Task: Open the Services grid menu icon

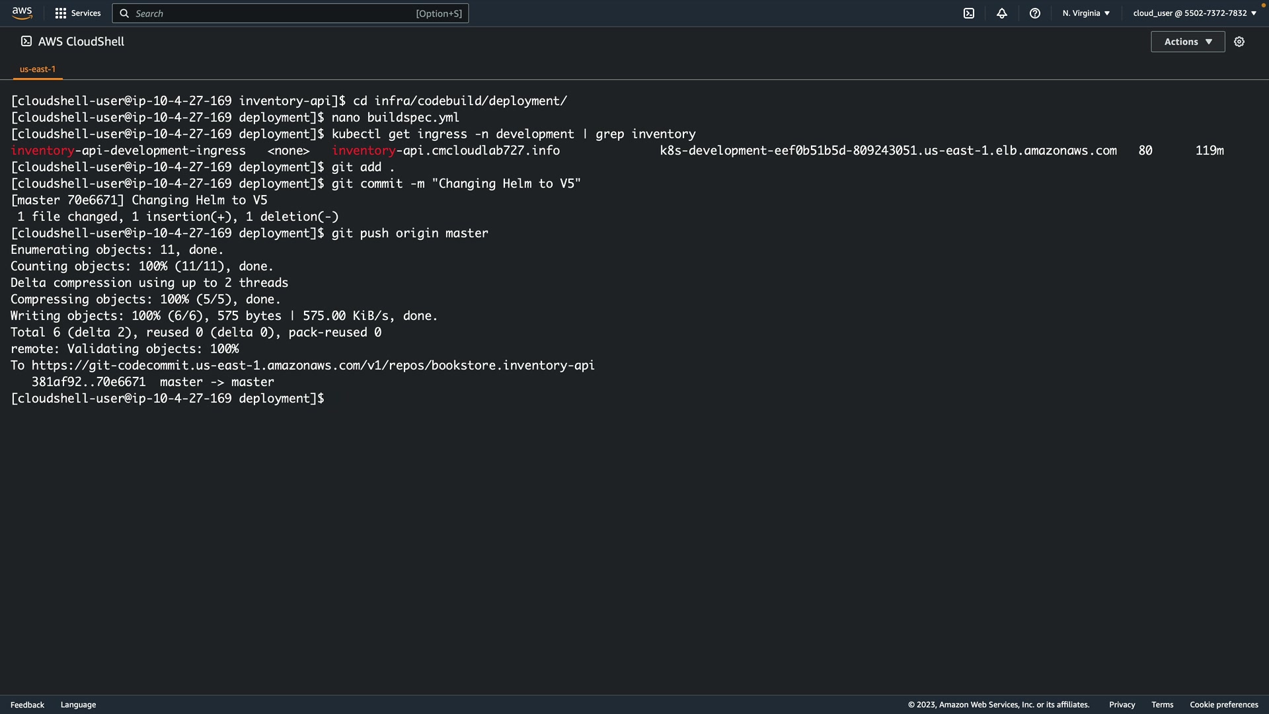Action: 61,13
